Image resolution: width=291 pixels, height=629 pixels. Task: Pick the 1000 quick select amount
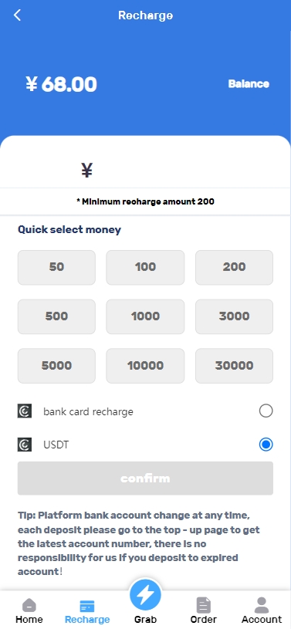(x=145, y=316)
